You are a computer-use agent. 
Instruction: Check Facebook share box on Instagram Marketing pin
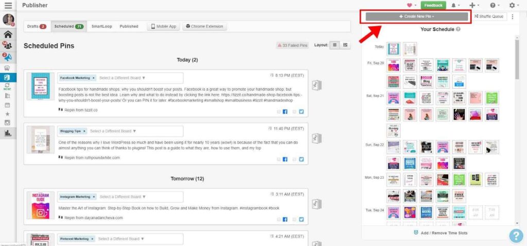279,219
